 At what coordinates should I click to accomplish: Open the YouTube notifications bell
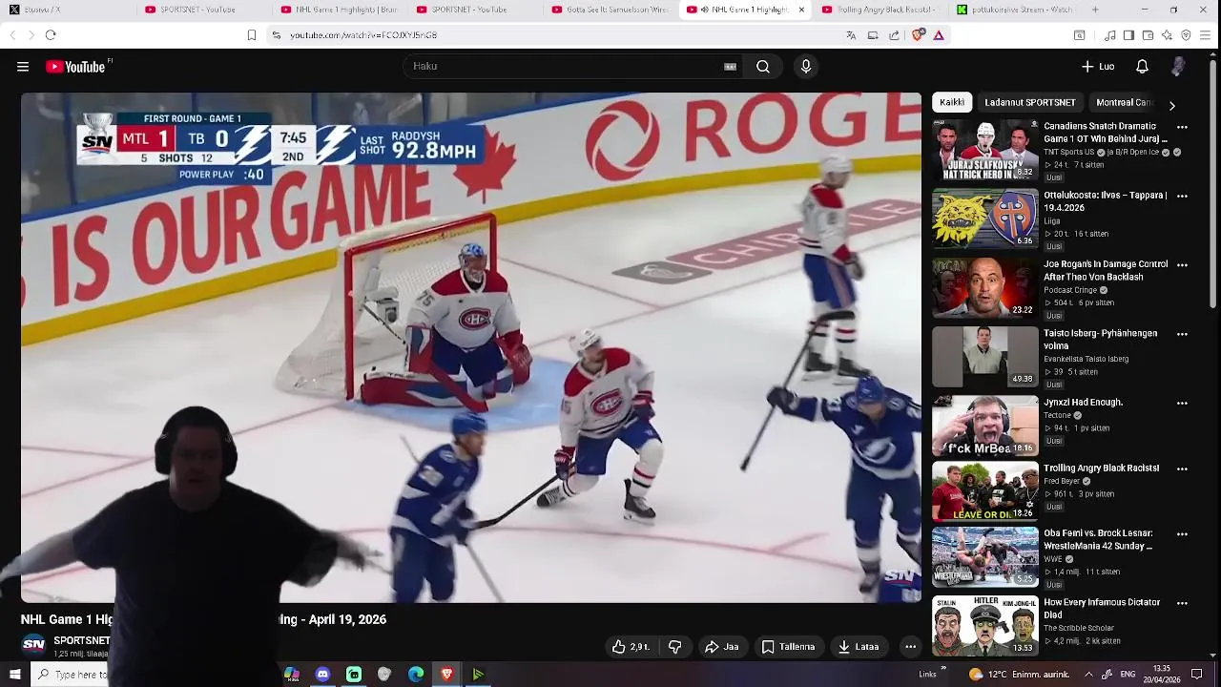coord(1142,67)
